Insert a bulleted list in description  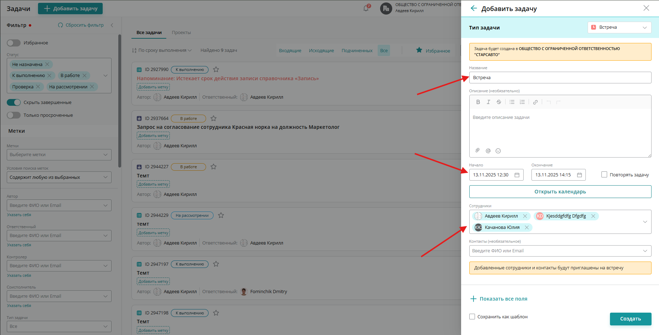point(512,102)
